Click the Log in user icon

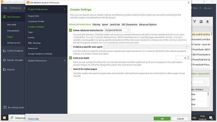[x=205, y=8]
